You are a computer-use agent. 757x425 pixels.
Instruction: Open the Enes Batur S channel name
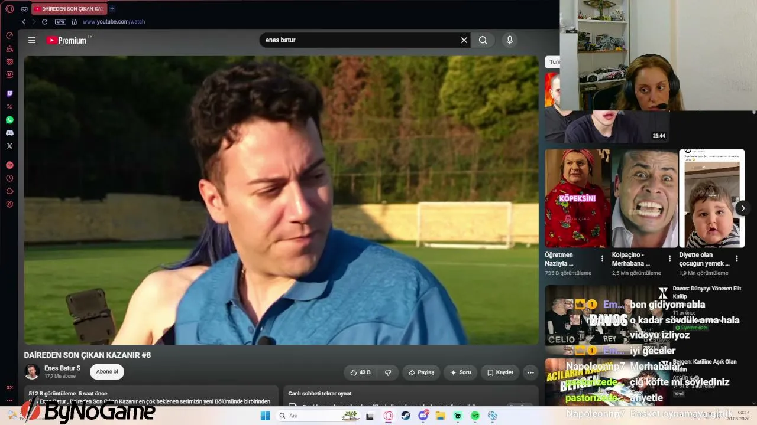(x=62, y=368)
